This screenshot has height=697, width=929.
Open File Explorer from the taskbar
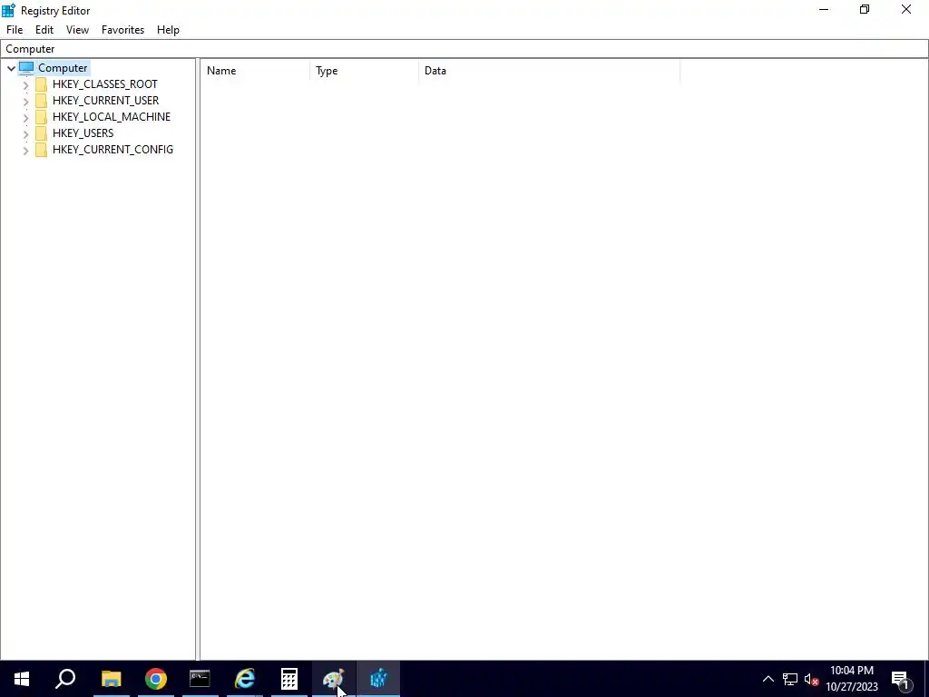111,679
